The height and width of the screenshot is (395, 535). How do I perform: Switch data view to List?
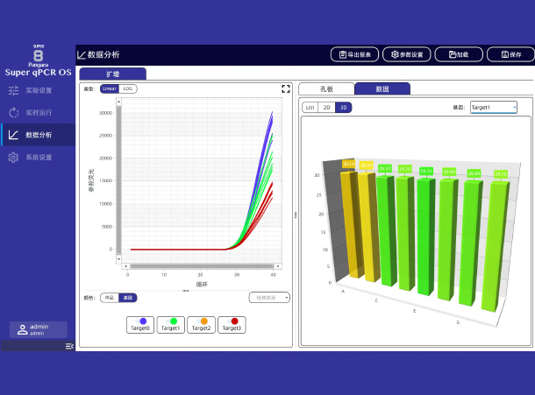tap(310, 107)
